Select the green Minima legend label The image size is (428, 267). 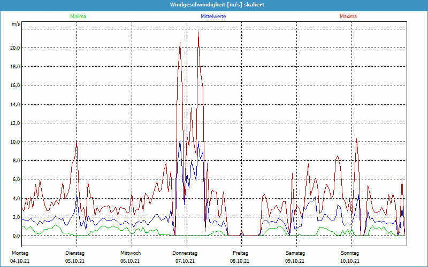pyautogui.click(x=78, y=17)
